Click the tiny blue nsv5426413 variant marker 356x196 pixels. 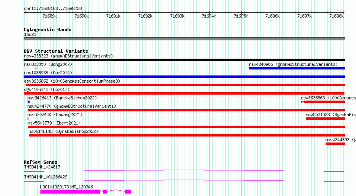click(x=29, y=102)
